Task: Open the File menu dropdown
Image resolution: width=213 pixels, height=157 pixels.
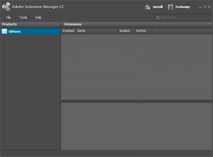Action: click(x=8, y=18)
